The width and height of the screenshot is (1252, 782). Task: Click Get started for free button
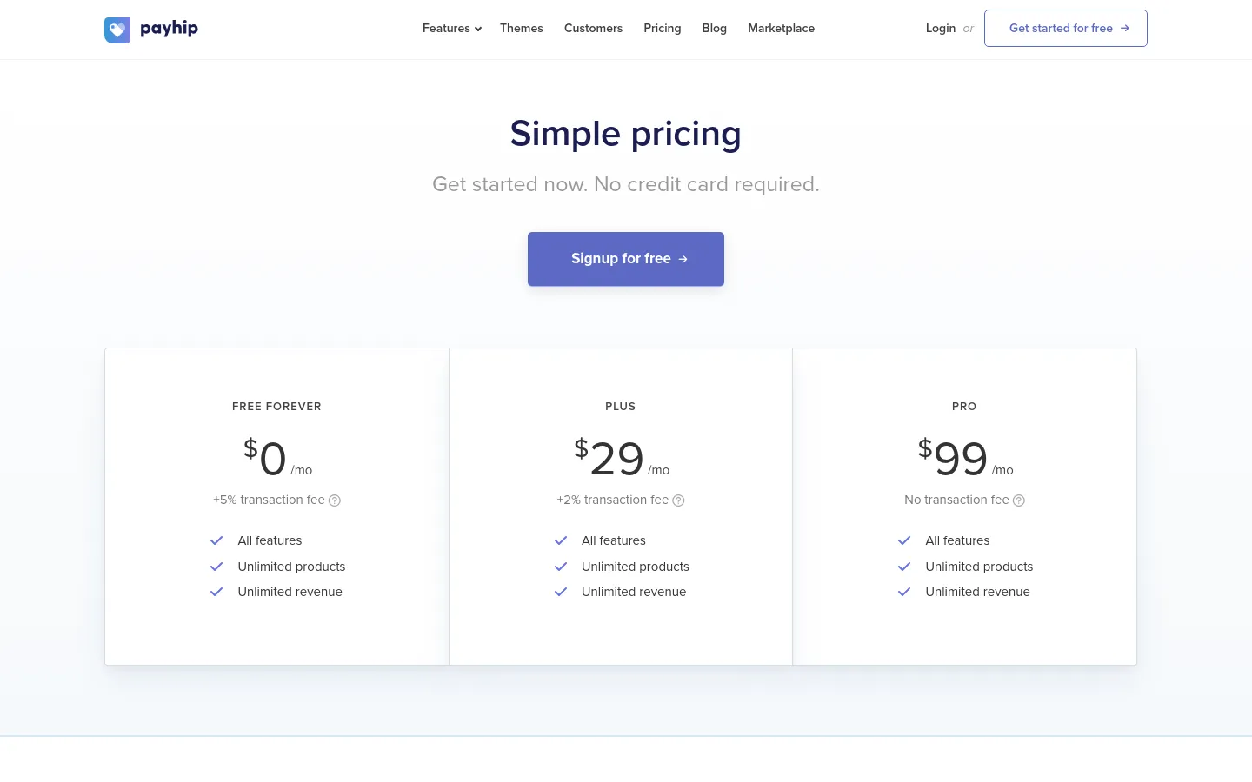click(1066, 29)
